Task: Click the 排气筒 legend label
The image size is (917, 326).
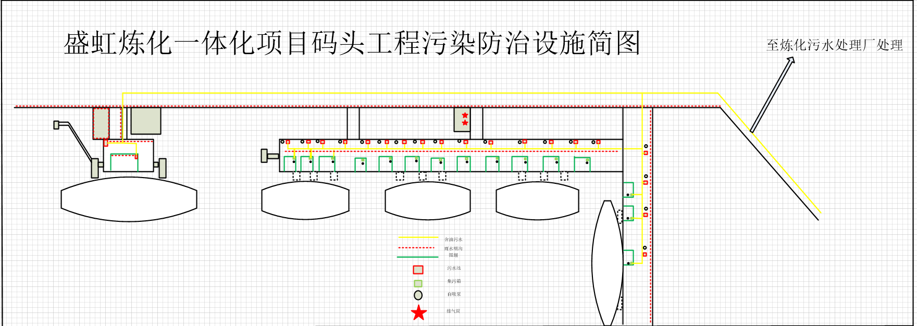Action: coord(453,311)
